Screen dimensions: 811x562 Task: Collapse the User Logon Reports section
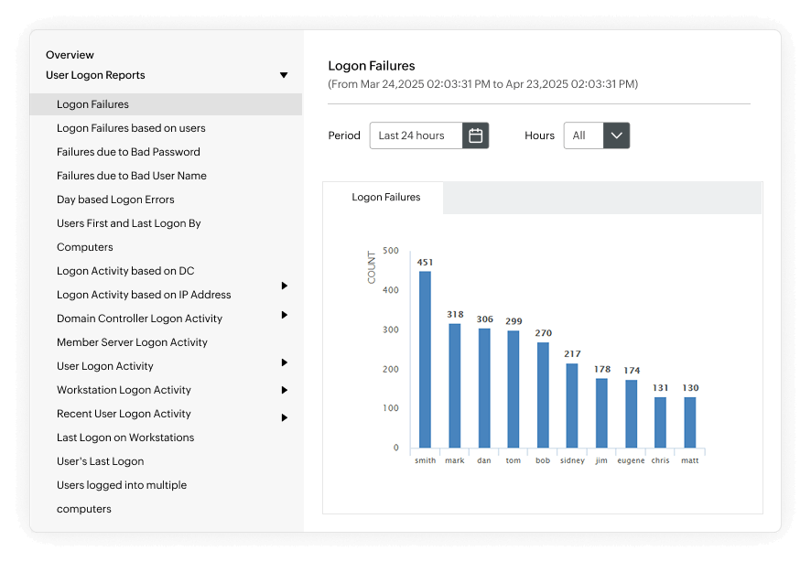coord(284,75)
